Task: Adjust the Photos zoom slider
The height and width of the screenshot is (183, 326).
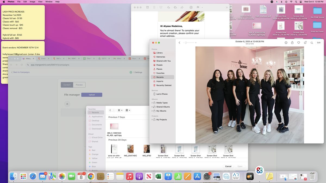Action: pyautogui.click(x=186, y=43)
